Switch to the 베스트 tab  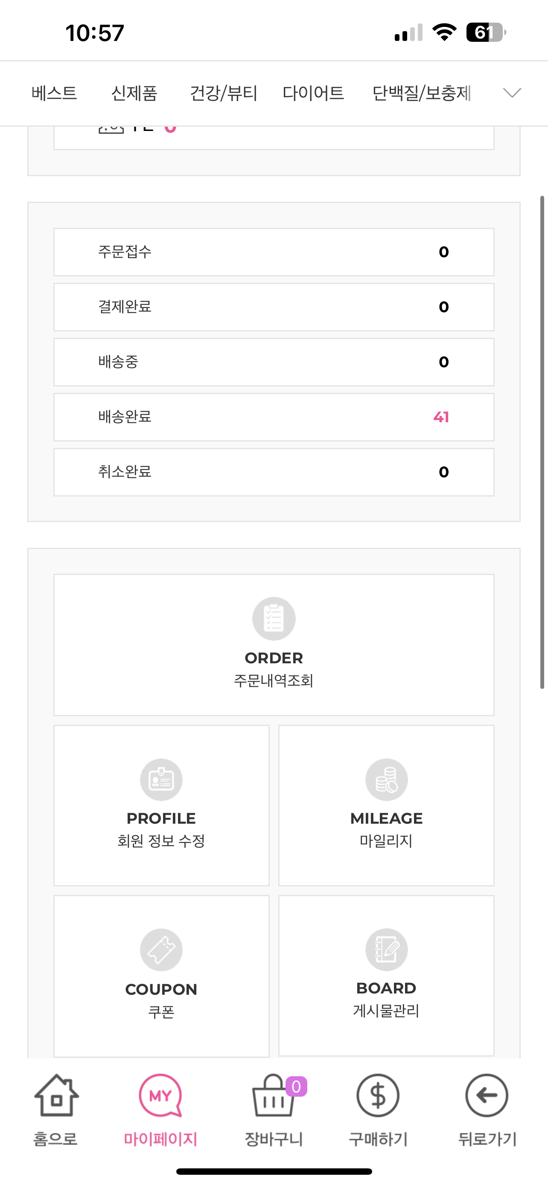tap(54, 93)
